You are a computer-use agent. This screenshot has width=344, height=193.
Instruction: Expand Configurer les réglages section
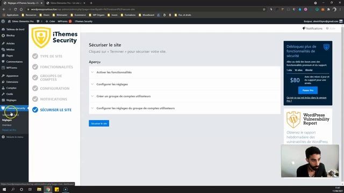[x=184, y=84]
